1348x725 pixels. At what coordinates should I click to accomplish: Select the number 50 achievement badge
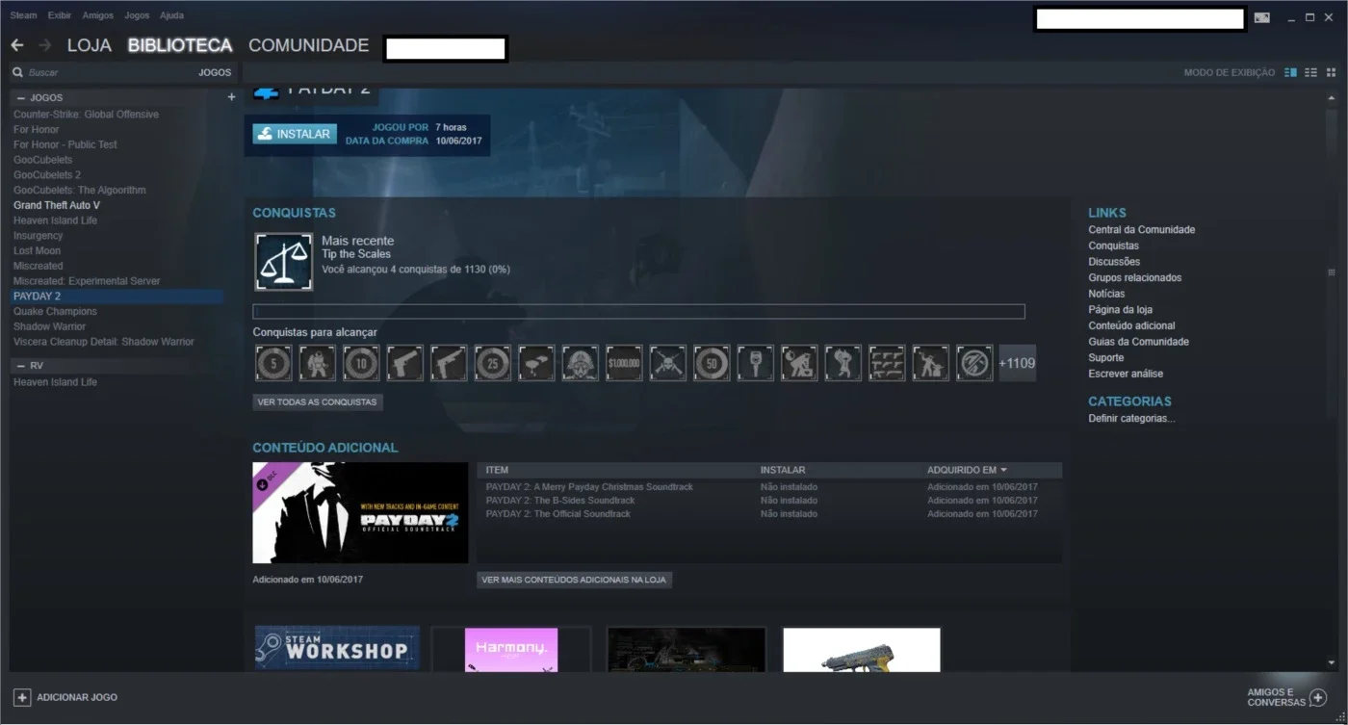[x=712, y=363]
